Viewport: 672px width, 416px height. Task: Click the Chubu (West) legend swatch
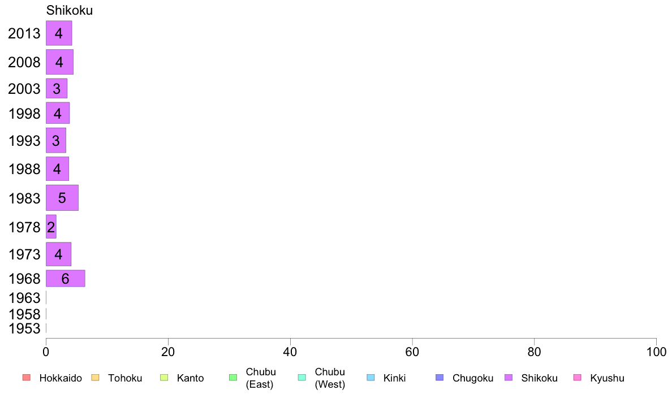[301, 378]
